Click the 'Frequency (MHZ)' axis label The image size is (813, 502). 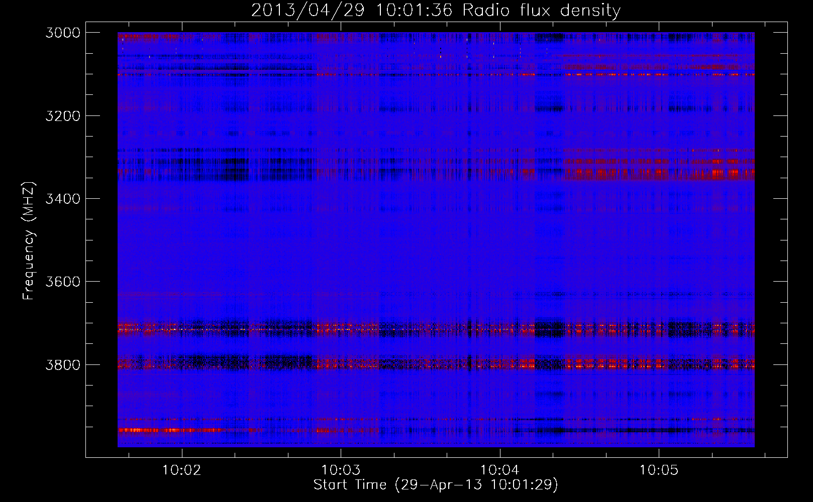28,241
